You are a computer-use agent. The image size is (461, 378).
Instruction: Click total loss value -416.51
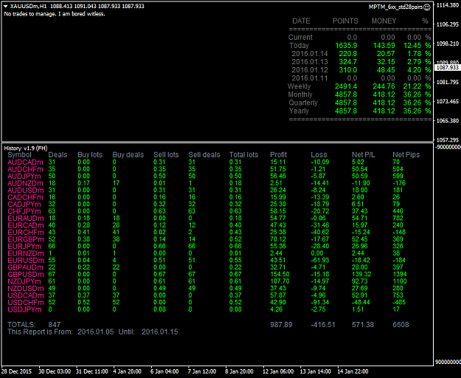[x=323, y=325]
